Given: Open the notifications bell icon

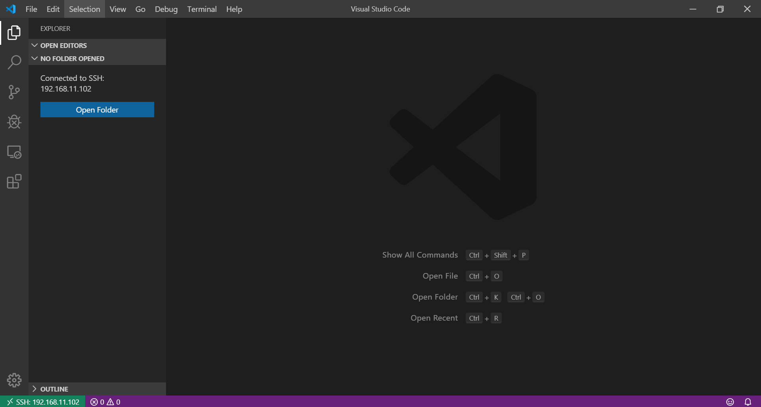Looking at the screenshot, I should tap(748, 402).
